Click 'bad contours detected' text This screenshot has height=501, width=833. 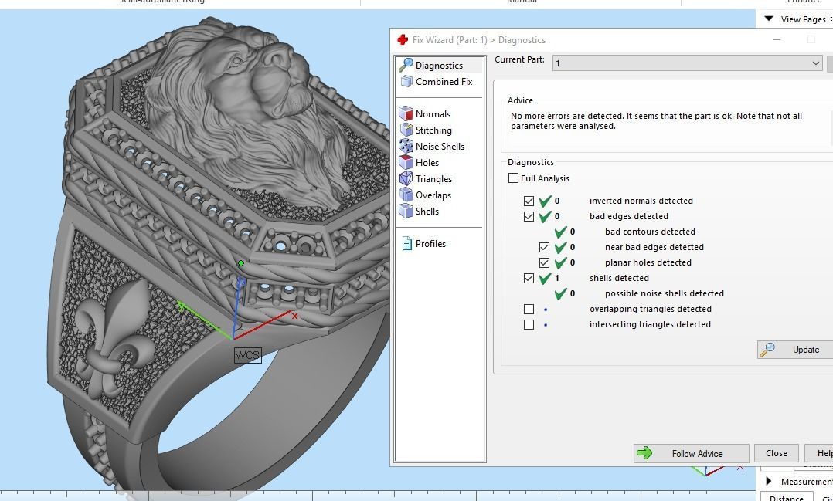pos(650,232)
